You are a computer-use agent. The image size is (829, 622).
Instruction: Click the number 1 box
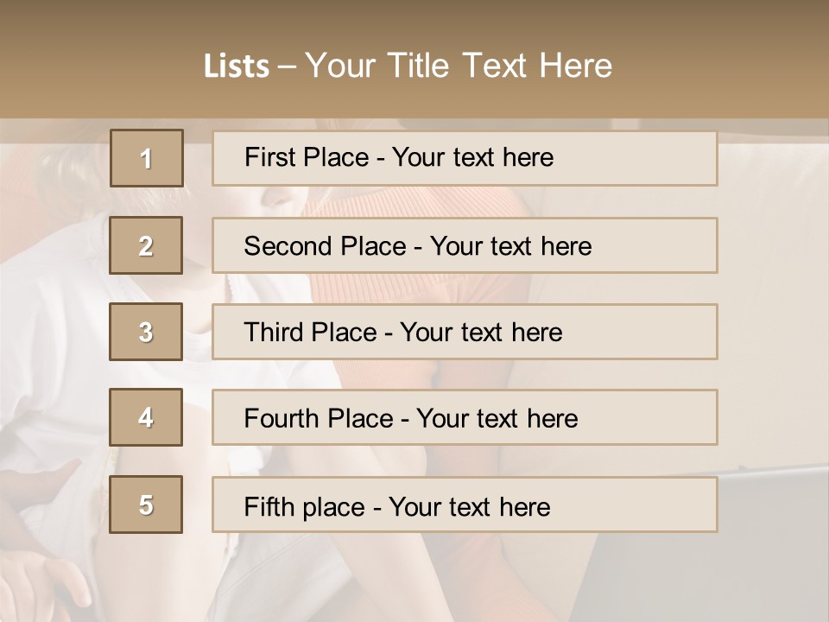pos(147,158)
